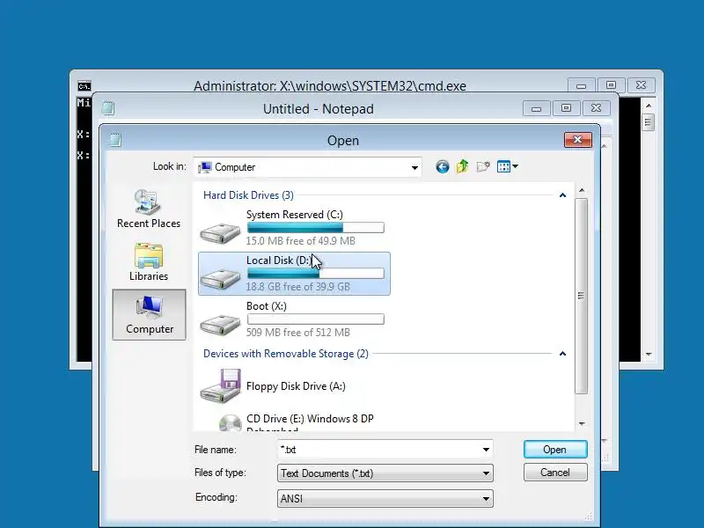Select the Local Disk (D:) drive icon
This screenshot has width=704, height=528.
click(x=221, y=279)
